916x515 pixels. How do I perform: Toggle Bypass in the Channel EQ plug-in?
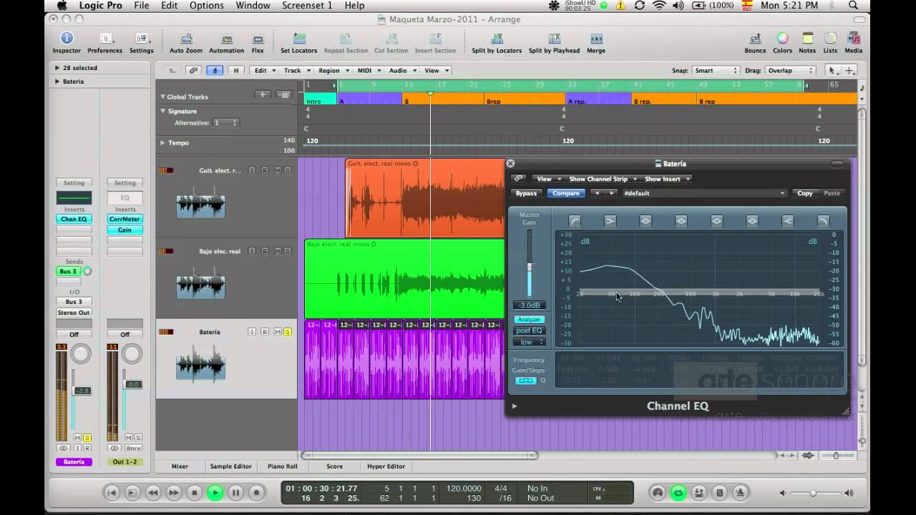click(x=526, y=193)
